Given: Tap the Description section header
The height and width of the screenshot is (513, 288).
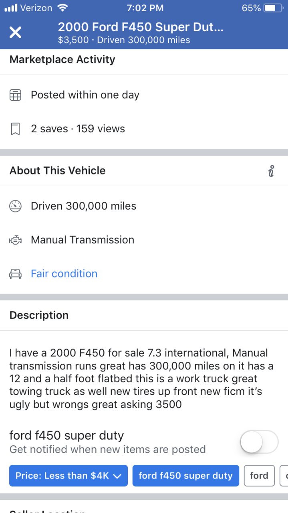Looking at the screenshot, I should [x=39, y=315].
